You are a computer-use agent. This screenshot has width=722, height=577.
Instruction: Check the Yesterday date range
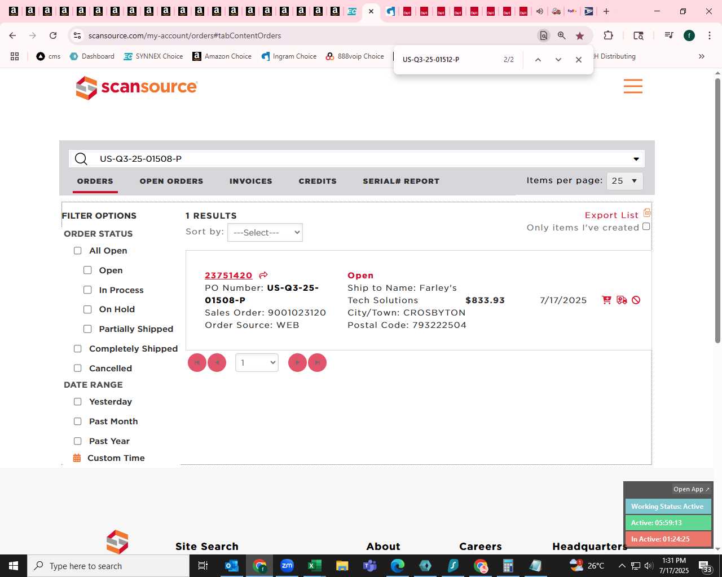(x=78, y=402)
